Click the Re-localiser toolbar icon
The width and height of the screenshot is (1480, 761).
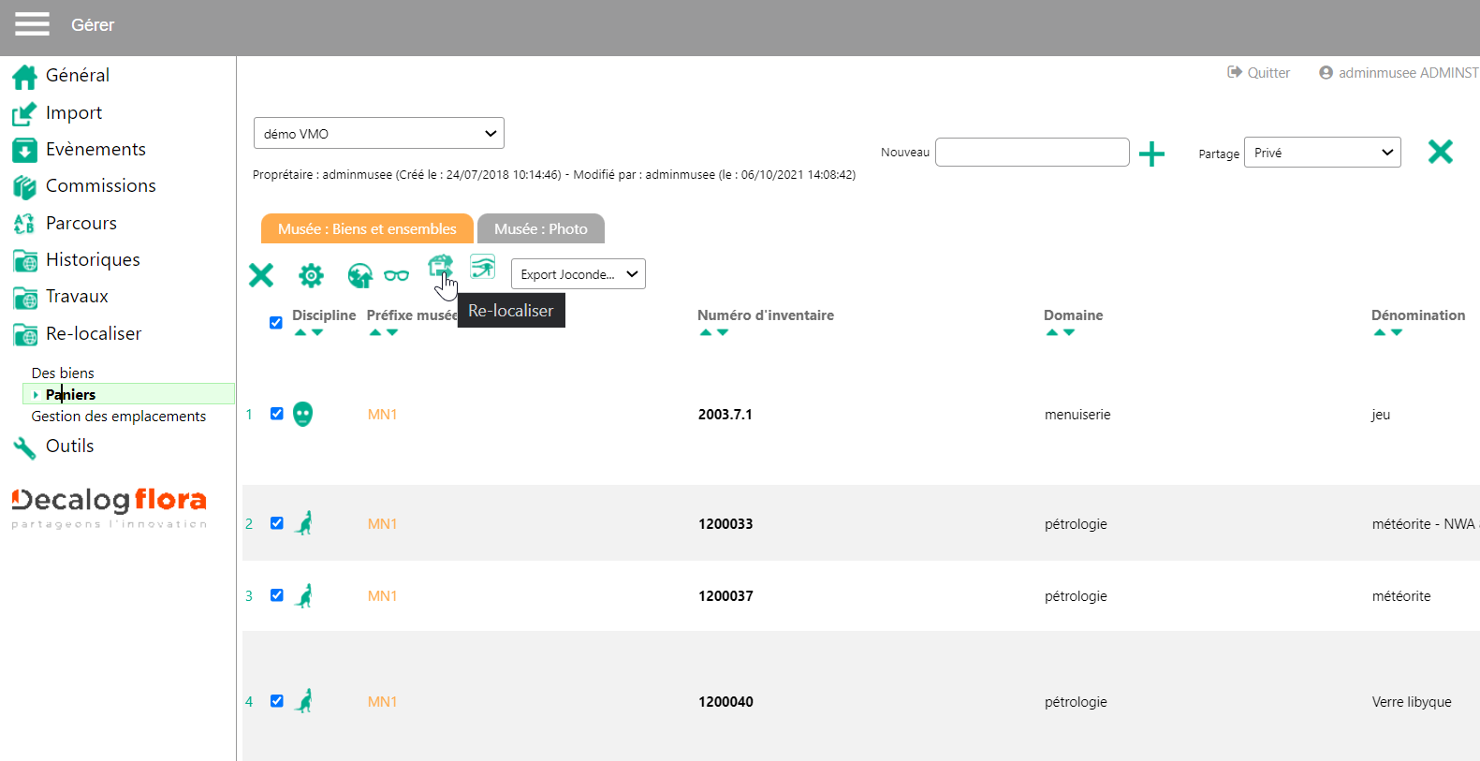[x=440, y=268]
